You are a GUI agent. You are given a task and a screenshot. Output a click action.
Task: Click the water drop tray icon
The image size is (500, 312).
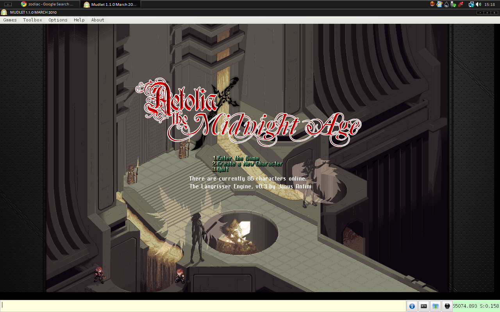[446, 4]
